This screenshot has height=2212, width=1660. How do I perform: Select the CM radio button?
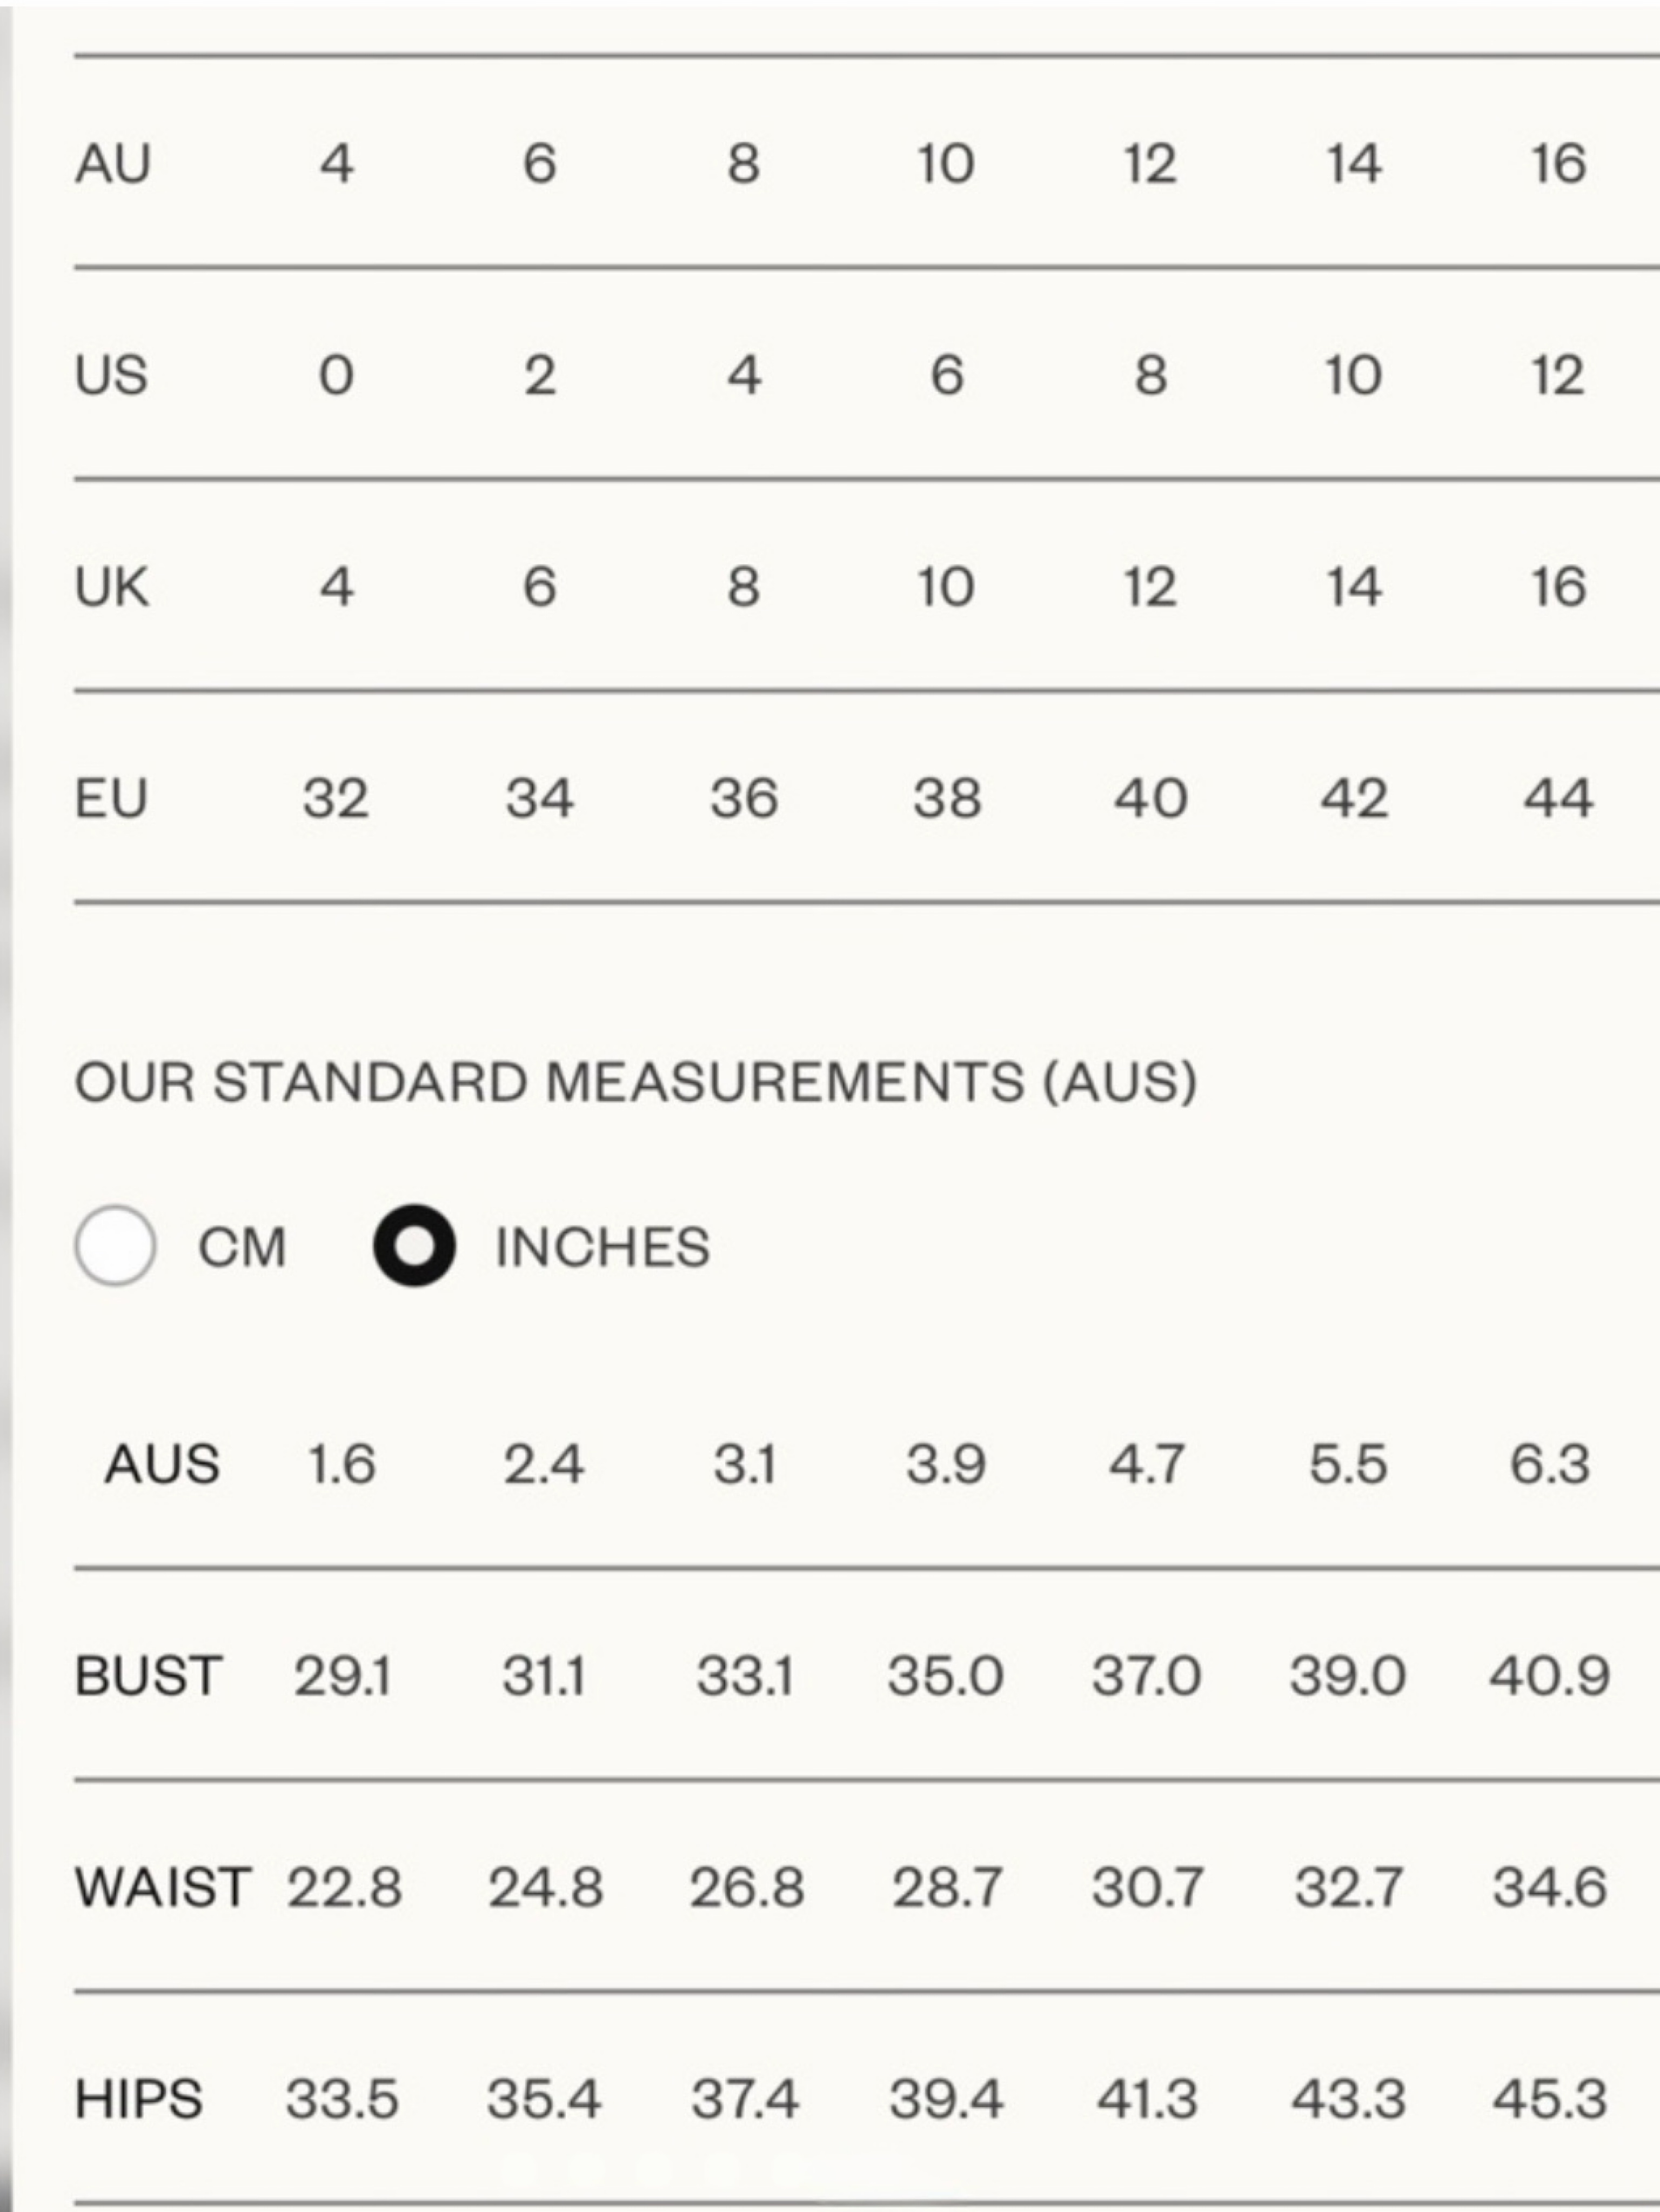point(115,1245)
